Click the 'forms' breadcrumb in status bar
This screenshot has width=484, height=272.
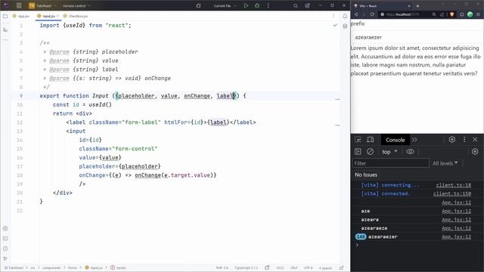click(x=73, y=267)
